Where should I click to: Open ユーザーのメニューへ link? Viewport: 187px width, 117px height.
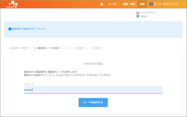tap(166, 4)
